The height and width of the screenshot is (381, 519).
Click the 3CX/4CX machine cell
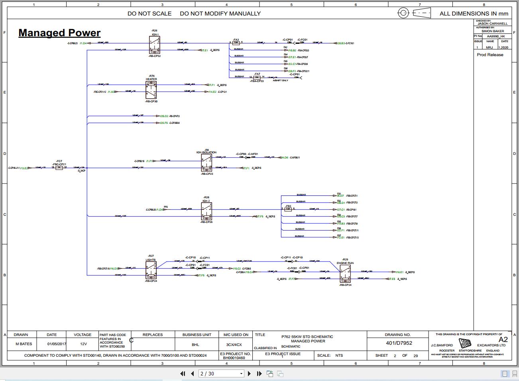point(234,345)
